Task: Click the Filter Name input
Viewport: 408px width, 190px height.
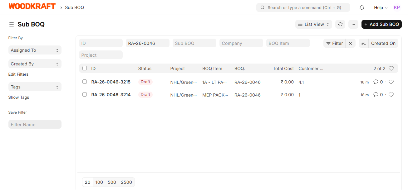Action: coord(35,125)
